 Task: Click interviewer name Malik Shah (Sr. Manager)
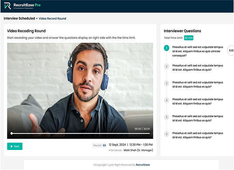point(138,150)
